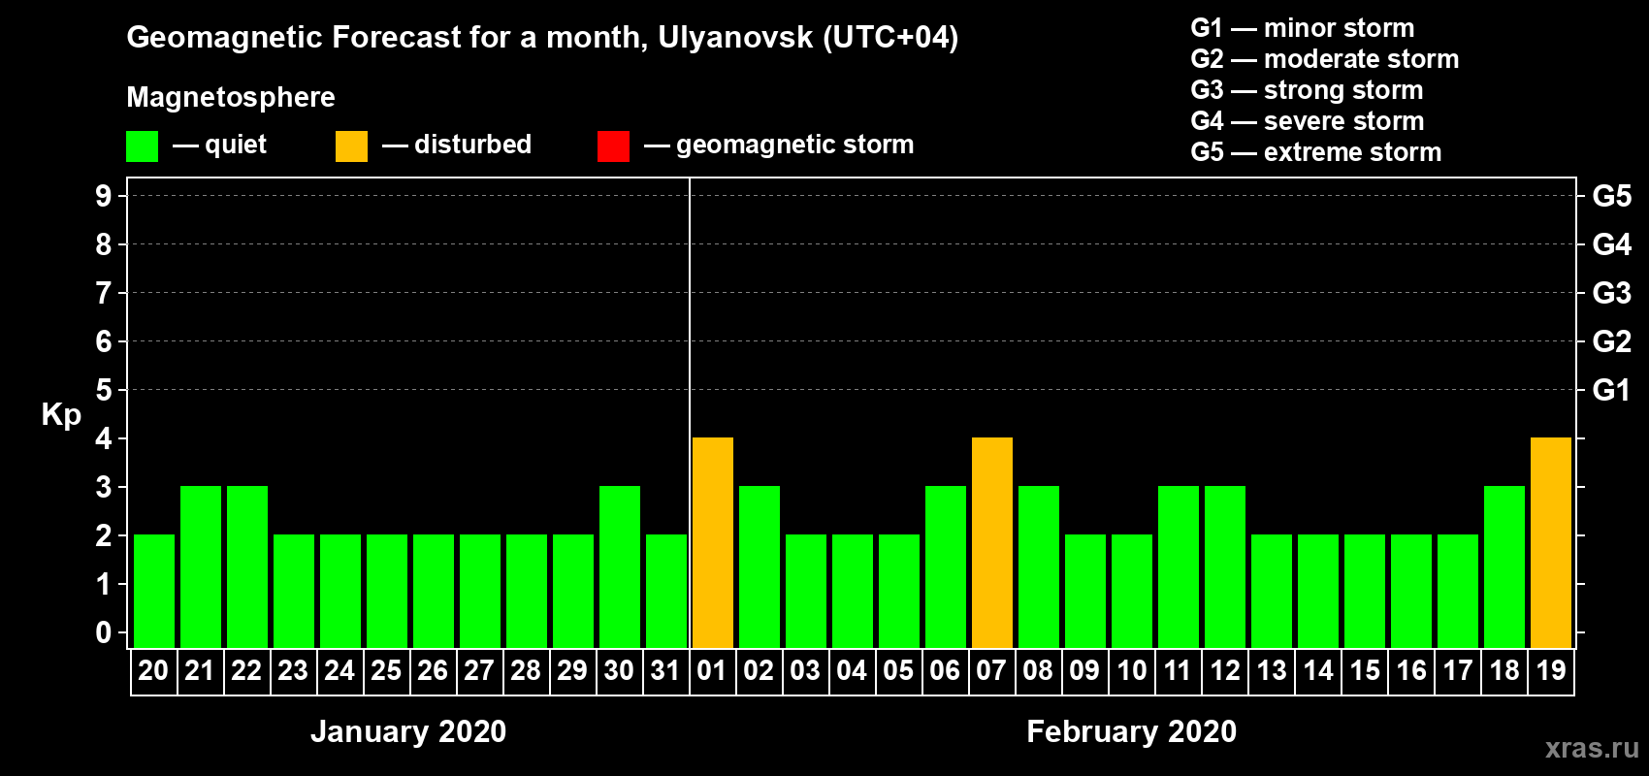Click the 'Magnetosphere' heading
Image resolution: width=1649 pixels, height=776 pixels.
point(231,98)
